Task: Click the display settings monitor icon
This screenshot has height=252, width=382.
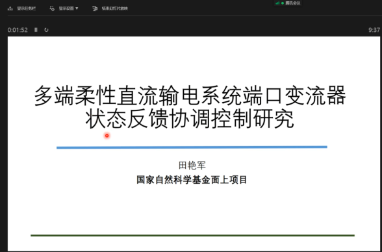Action: [x=52, y=8]
